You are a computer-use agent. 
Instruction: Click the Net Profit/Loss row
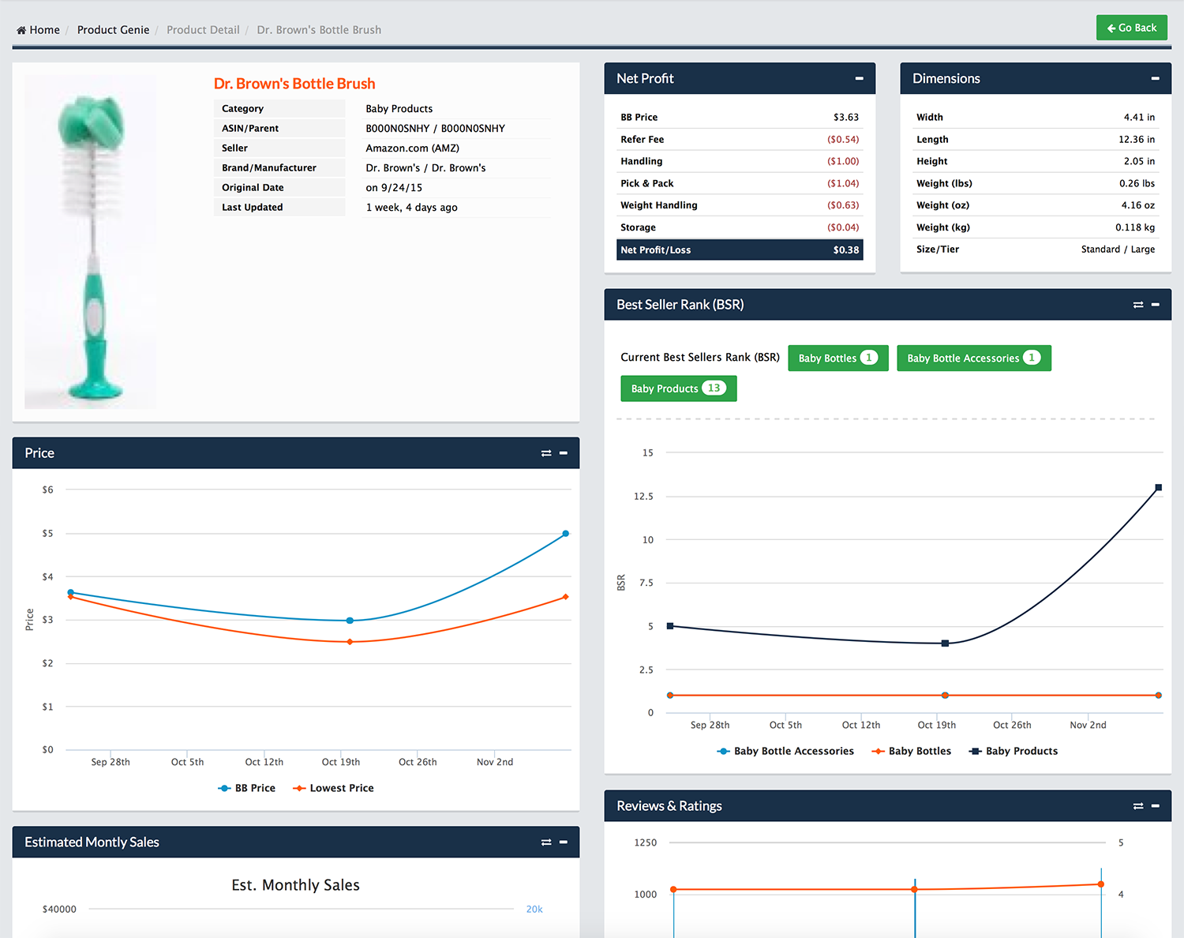pos(740,250)
